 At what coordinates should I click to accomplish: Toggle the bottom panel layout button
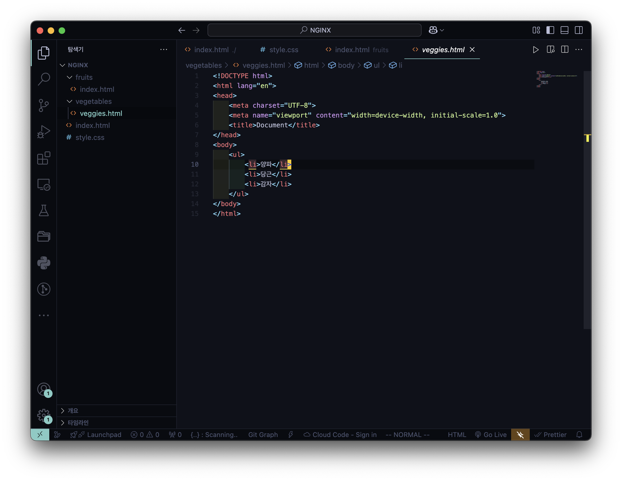click(564, 30)
